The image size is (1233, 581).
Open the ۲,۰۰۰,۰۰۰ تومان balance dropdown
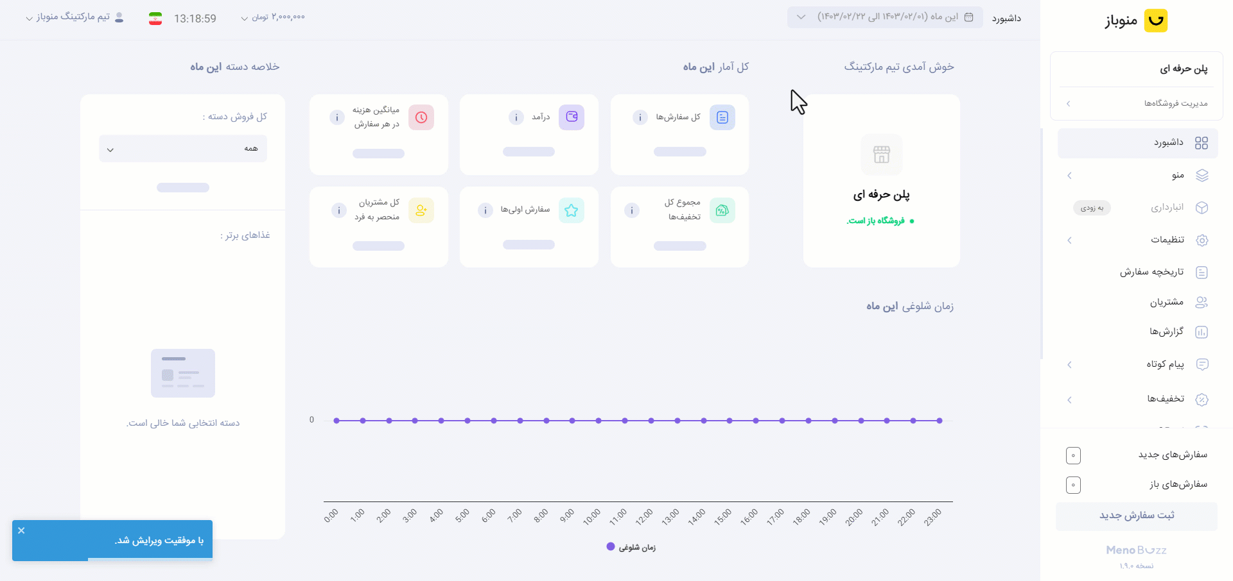pyautogui.click(x=273, y=17)
